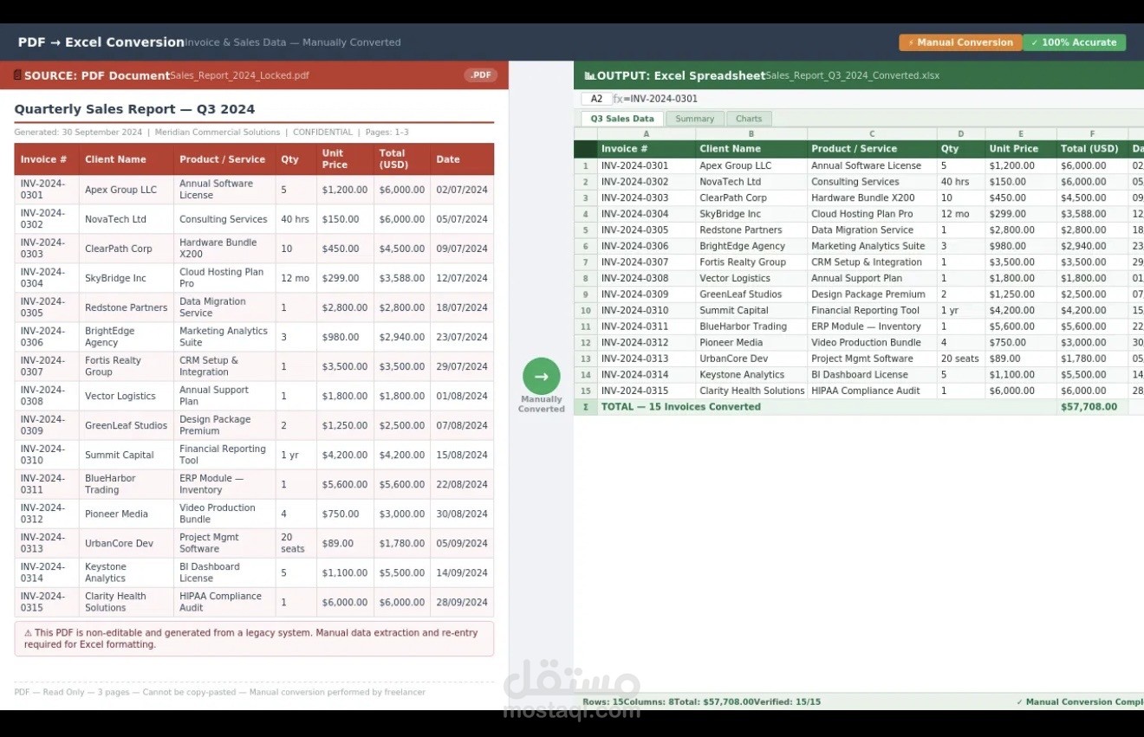
Task: Switch to the Summary sheet tab
Action: (x=695, y=119)
